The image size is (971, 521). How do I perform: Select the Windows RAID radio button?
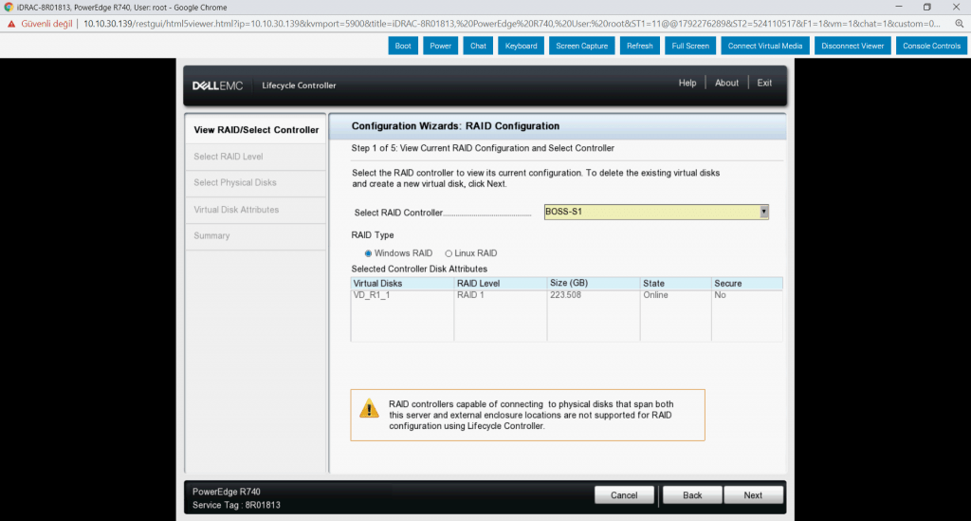pyautogui.click(x=369, y=253)
